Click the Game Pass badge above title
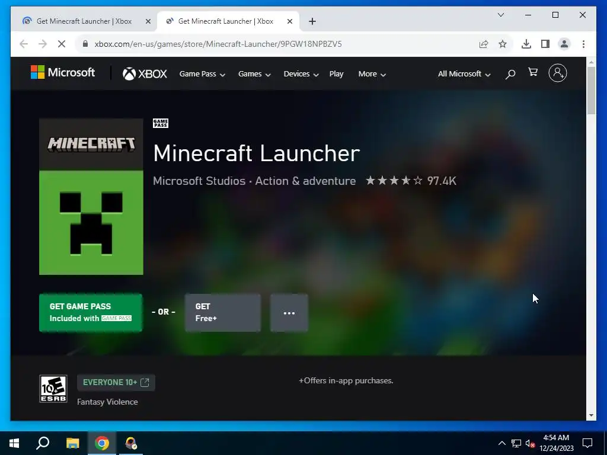This screenshot has height=455, width=607. click(161, 123)
